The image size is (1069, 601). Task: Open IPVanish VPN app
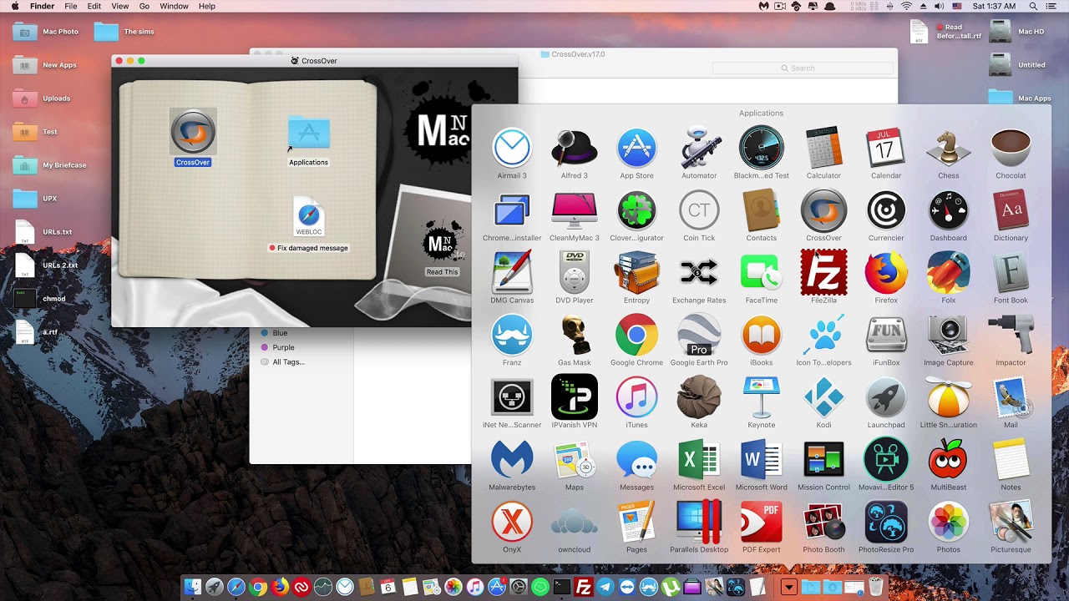[x=574, y=397]
